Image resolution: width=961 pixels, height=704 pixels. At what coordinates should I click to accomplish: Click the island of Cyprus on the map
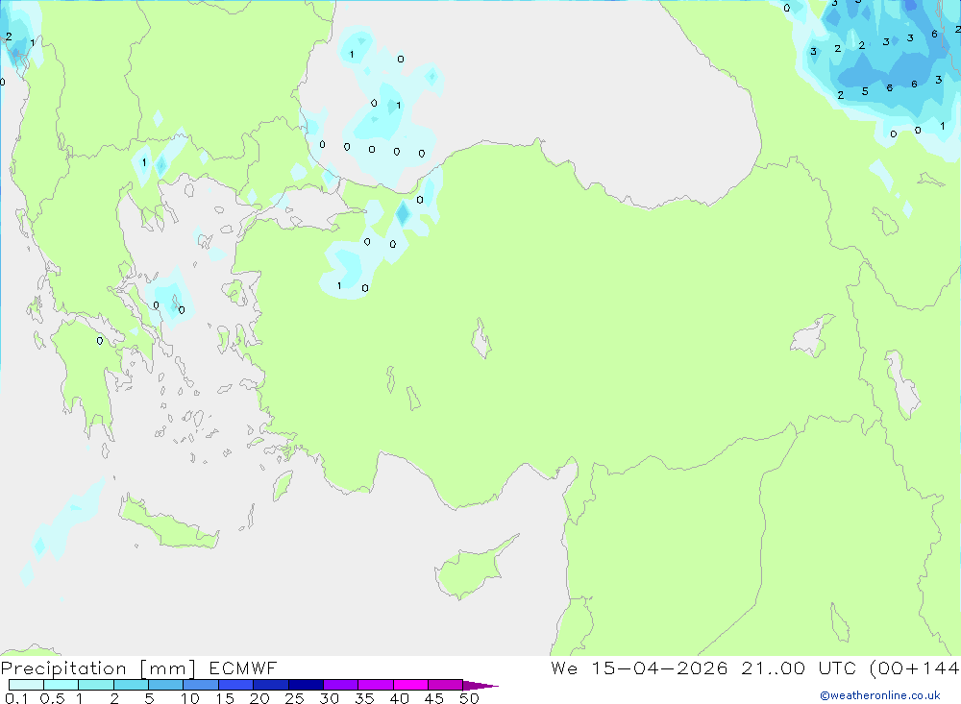point(471,570)
